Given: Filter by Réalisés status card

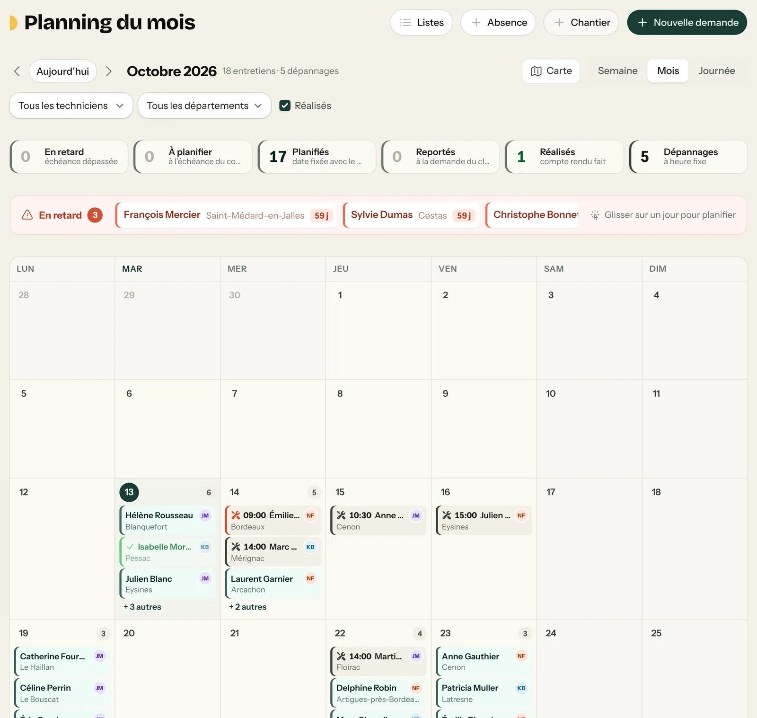Looking at the screenshot, I should click(x=564, y=157).
